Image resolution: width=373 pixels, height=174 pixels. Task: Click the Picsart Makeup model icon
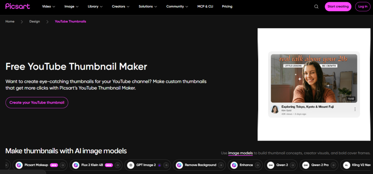[x=19, y=165]
